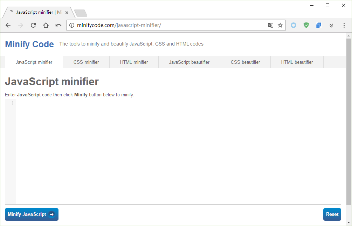352x226 pixels.
Task: Click the scrollbar up arrow
Action: coord(348,35)
